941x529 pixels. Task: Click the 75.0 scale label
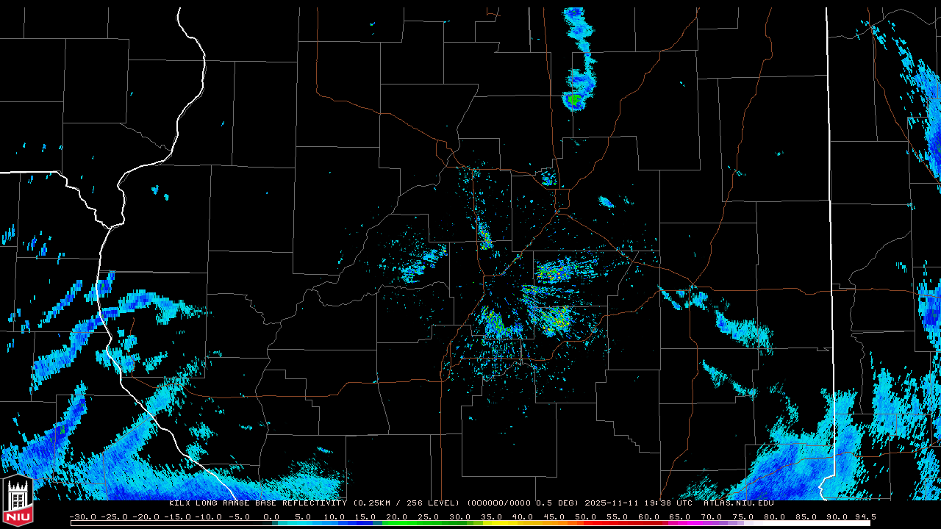coord(743,517)
